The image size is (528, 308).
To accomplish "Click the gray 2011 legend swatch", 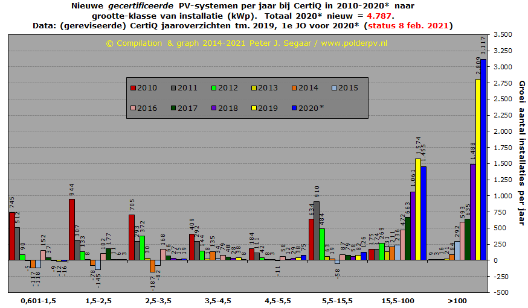I will pyautogui.click(x=173, y=88).
